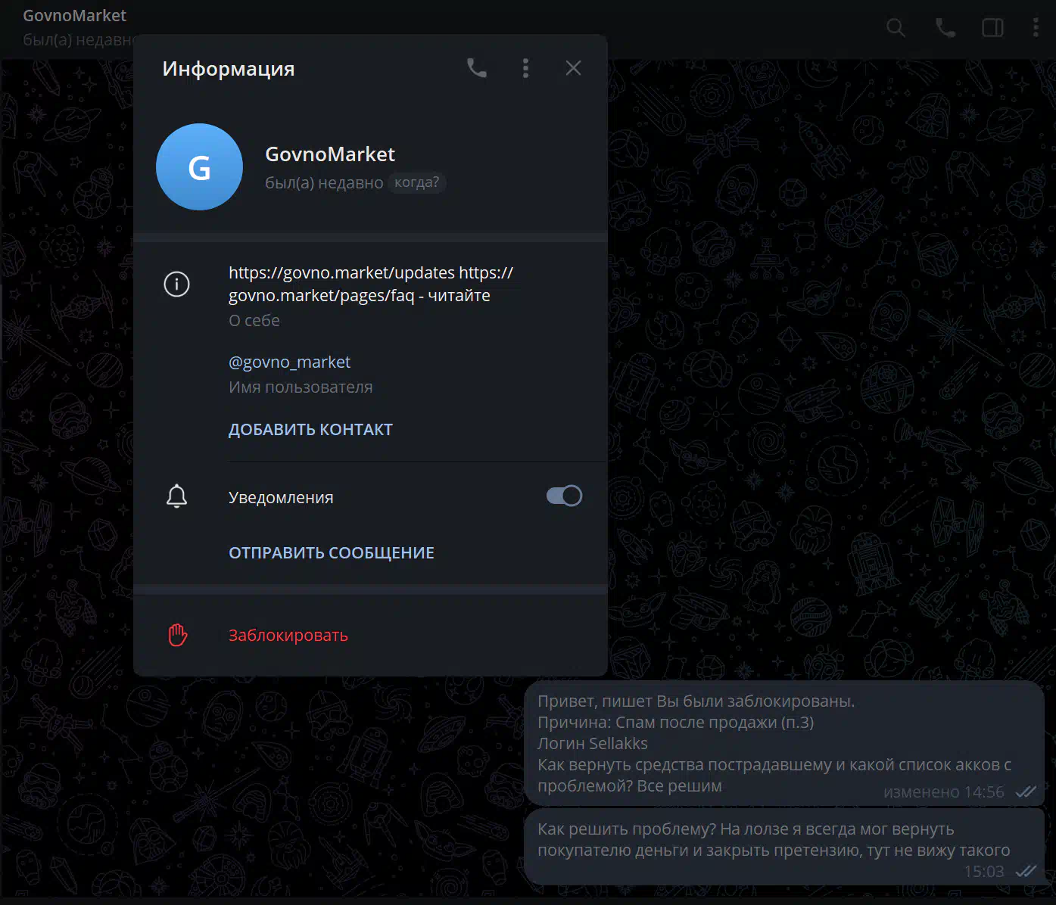Toggle the Уведомления switch
This screenshot has width=1056, height=905.
point(564,496)
